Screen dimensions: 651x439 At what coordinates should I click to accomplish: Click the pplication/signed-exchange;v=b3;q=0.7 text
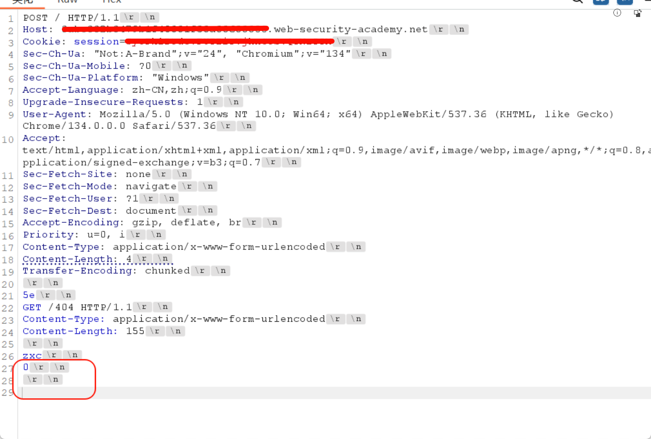click(x=142, y=162)
